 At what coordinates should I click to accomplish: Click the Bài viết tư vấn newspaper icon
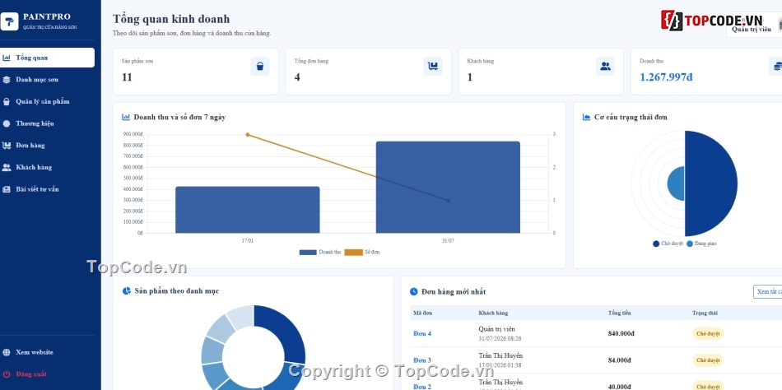click(x=6, y=189)
